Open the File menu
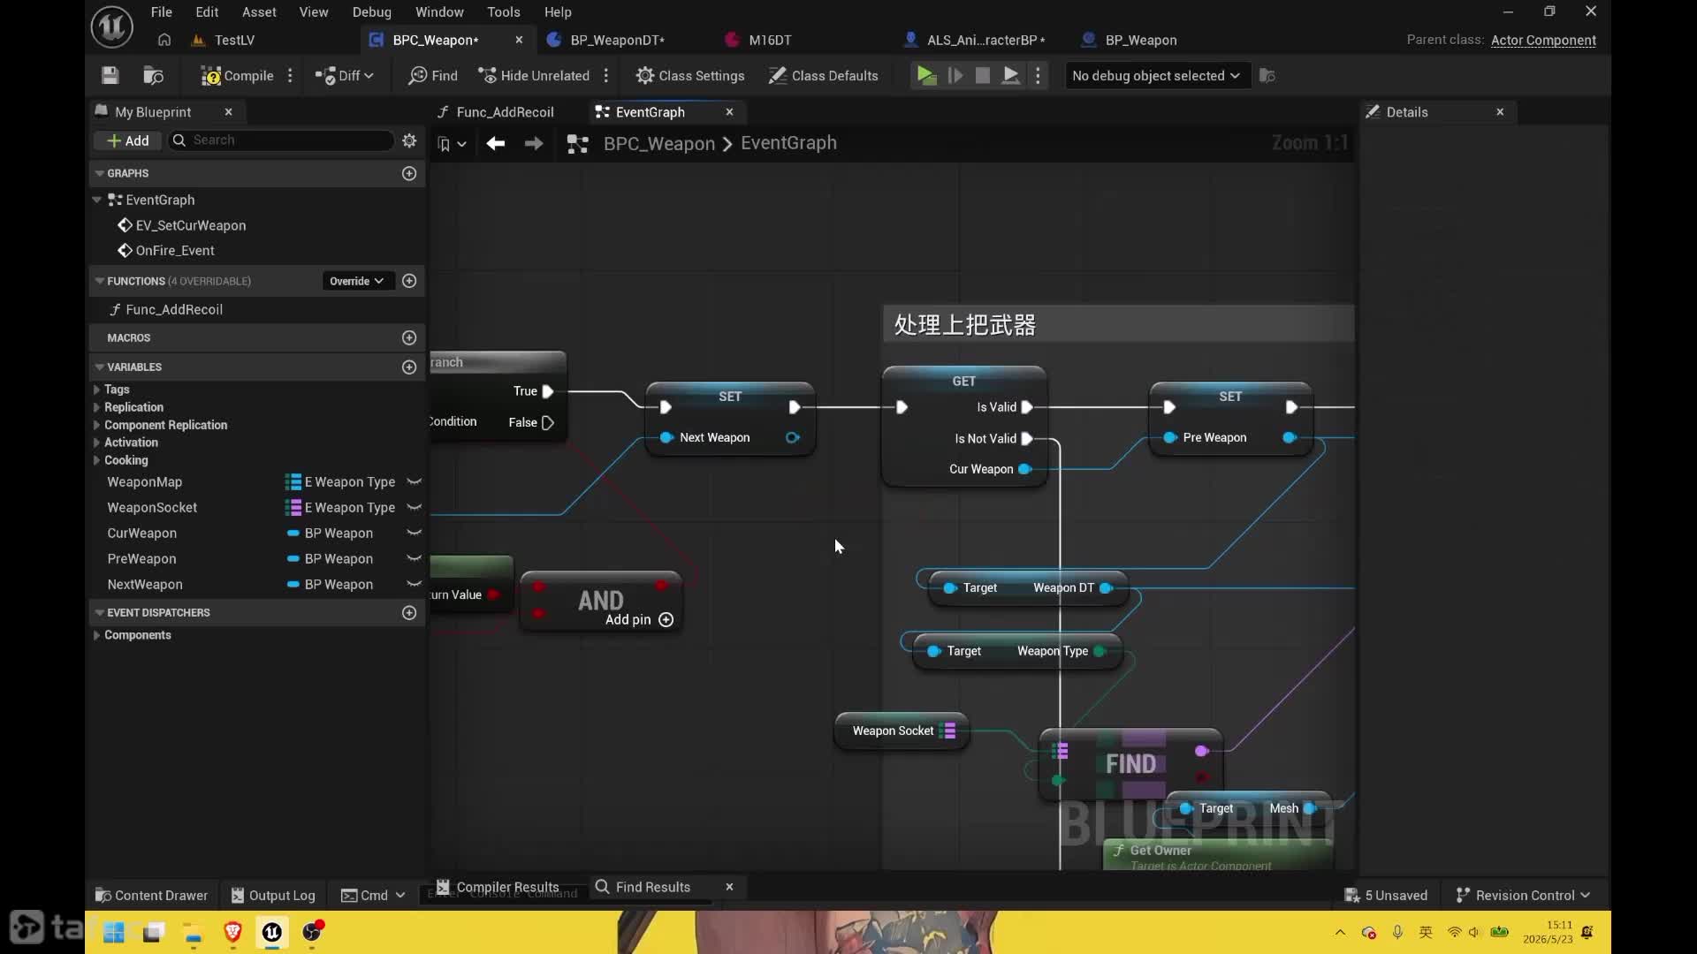This screenshot has height=954, width=1697. point(162,12)
